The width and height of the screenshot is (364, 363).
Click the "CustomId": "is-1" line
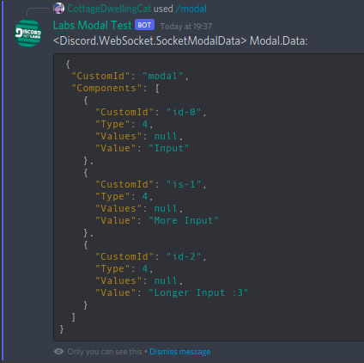(151, 184)
